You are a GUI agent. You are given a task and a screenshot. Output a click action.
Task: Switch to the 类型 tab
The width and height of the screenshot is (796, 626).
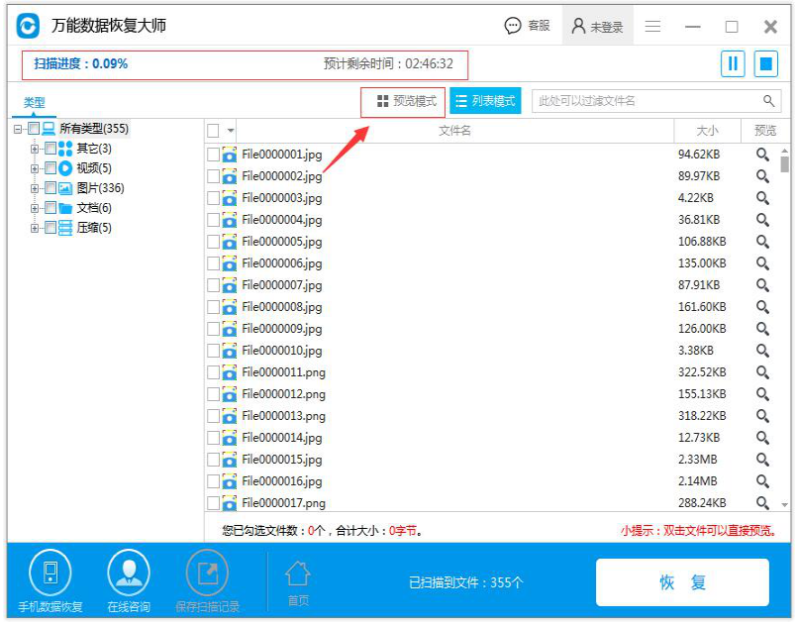[x=35, y=102]
